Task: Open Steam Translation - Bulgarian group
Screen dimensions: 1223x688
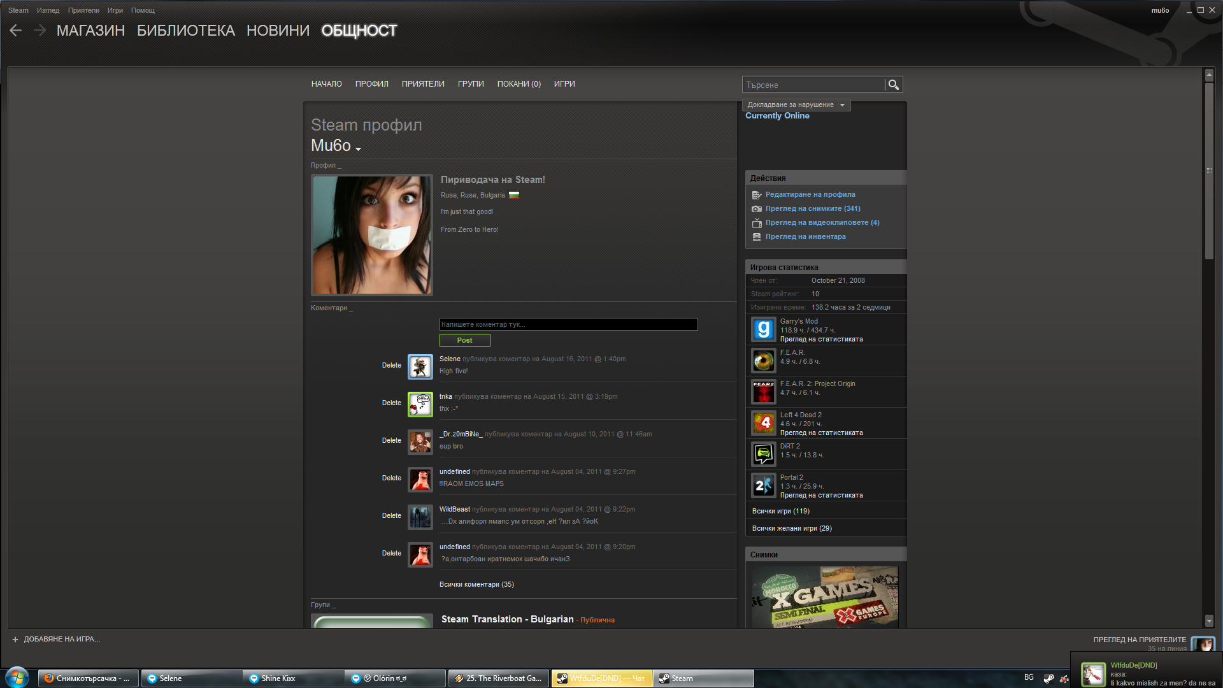Action: [x=508, y=620]
